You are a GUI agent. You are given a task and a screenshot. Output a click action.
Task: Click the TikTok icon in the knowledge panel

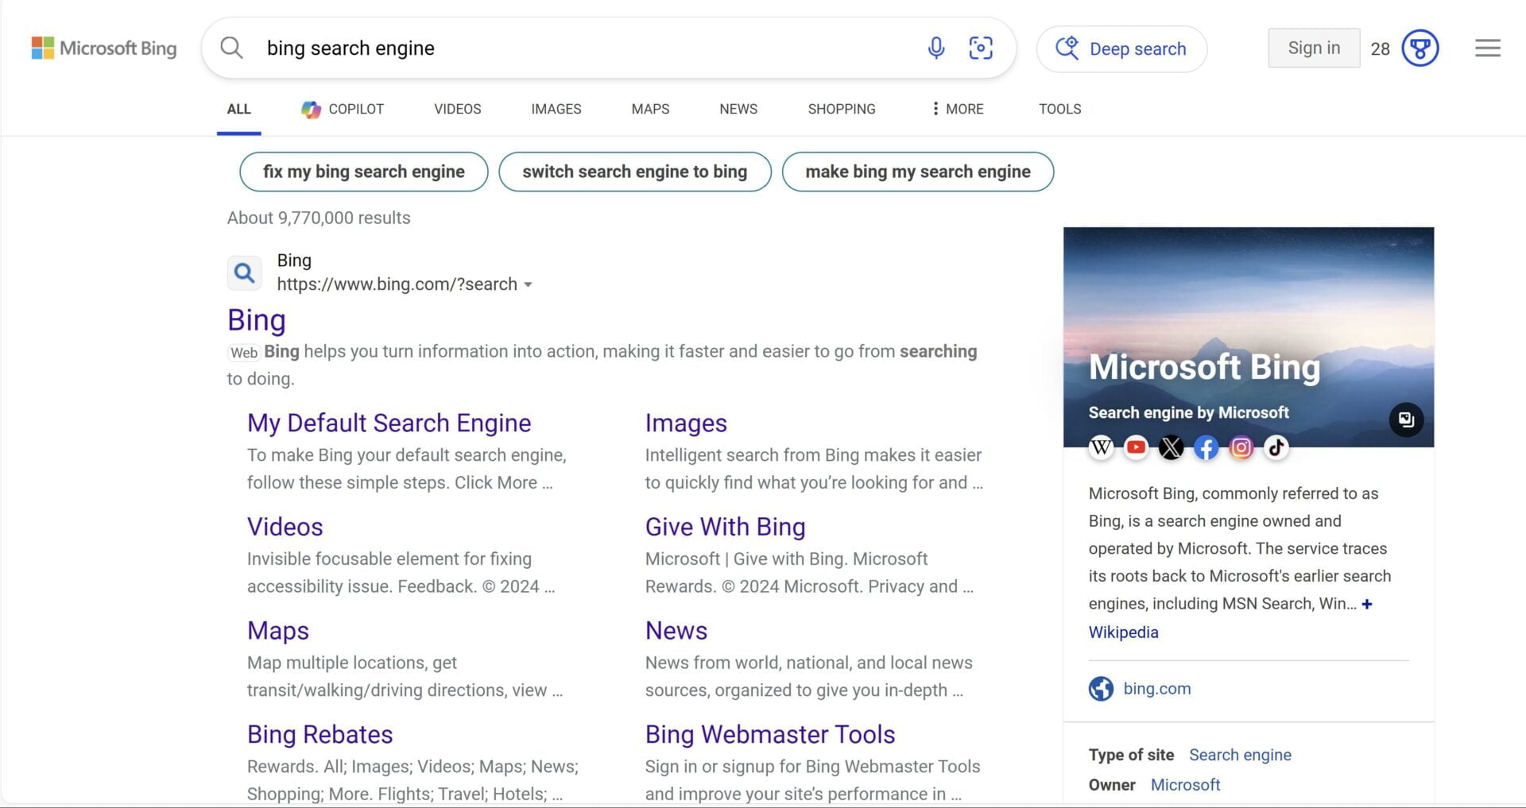(x=1276, y=447)
